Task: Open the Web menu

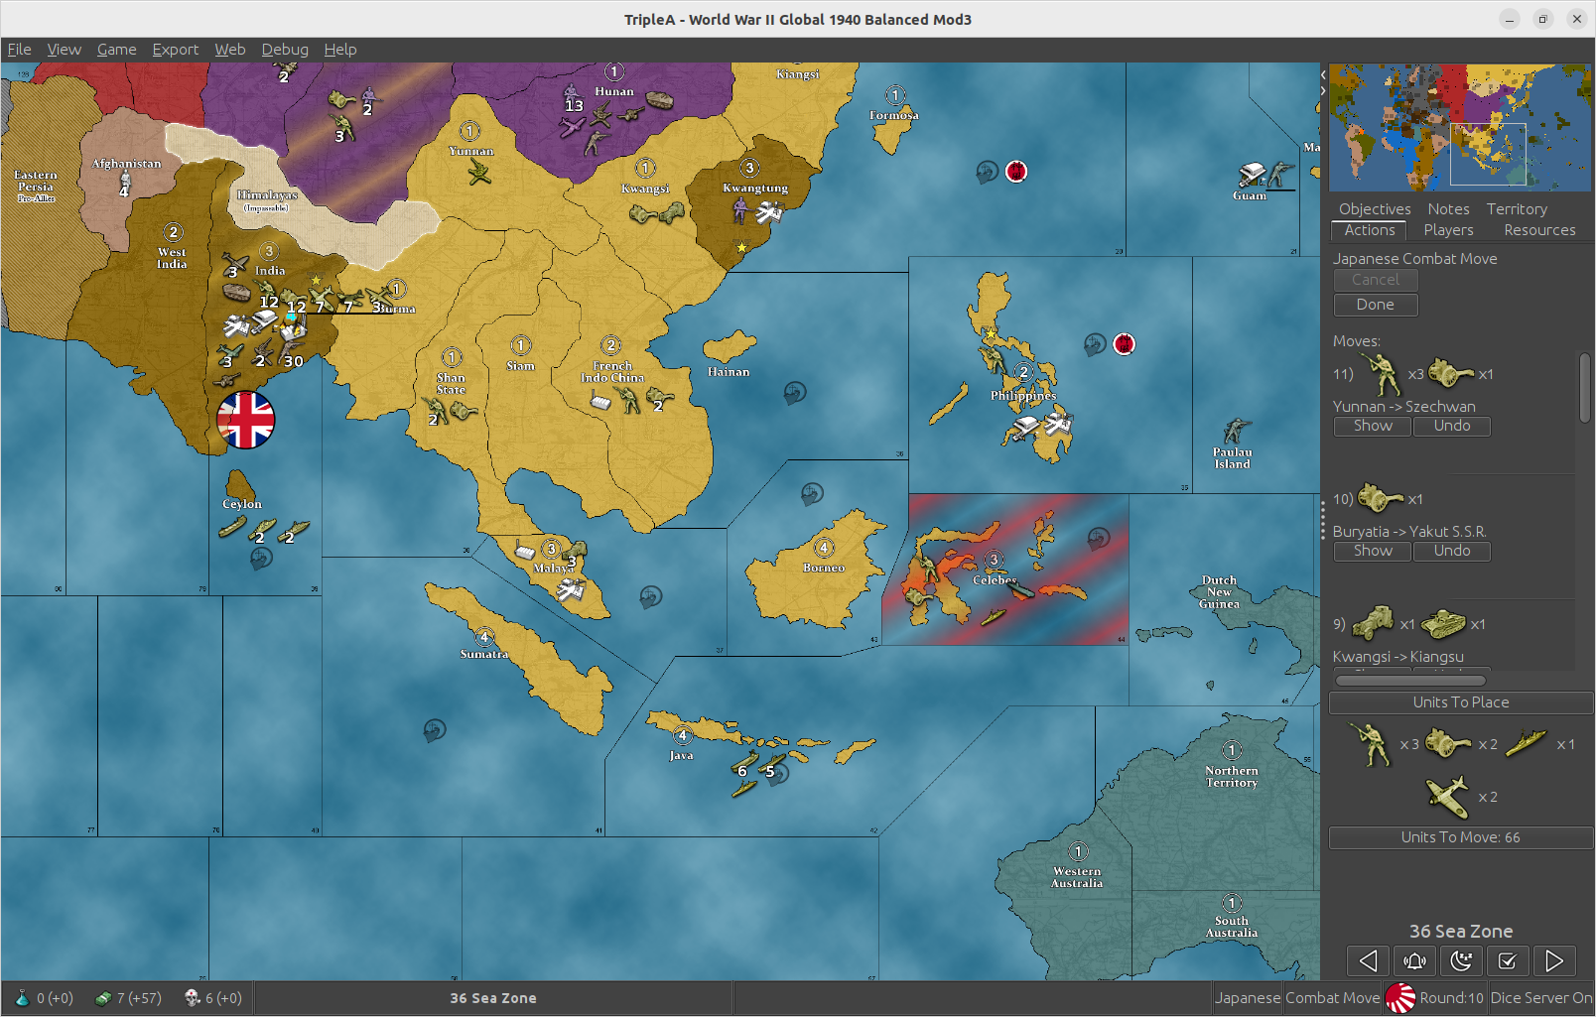Action: tap(229, 50)
